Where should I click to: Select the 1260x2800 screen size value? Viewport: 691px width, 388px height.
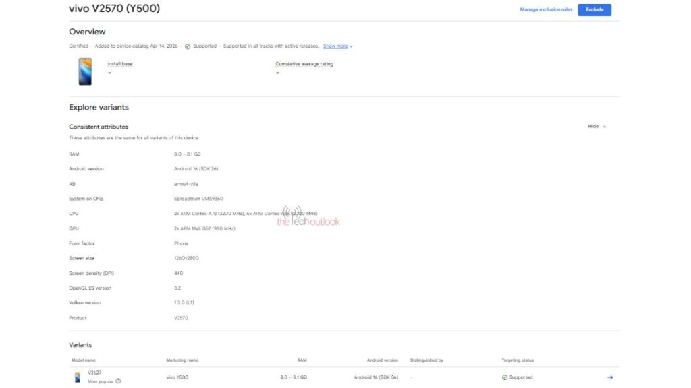coord(186,258)
